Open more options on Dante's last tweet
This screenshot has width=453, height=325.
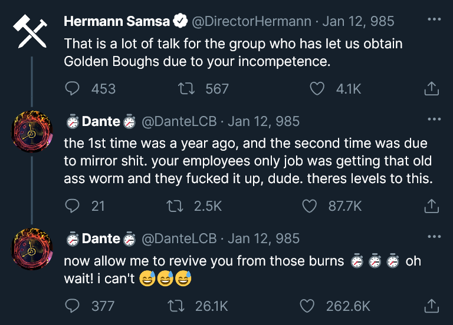[x=434, y=237]
